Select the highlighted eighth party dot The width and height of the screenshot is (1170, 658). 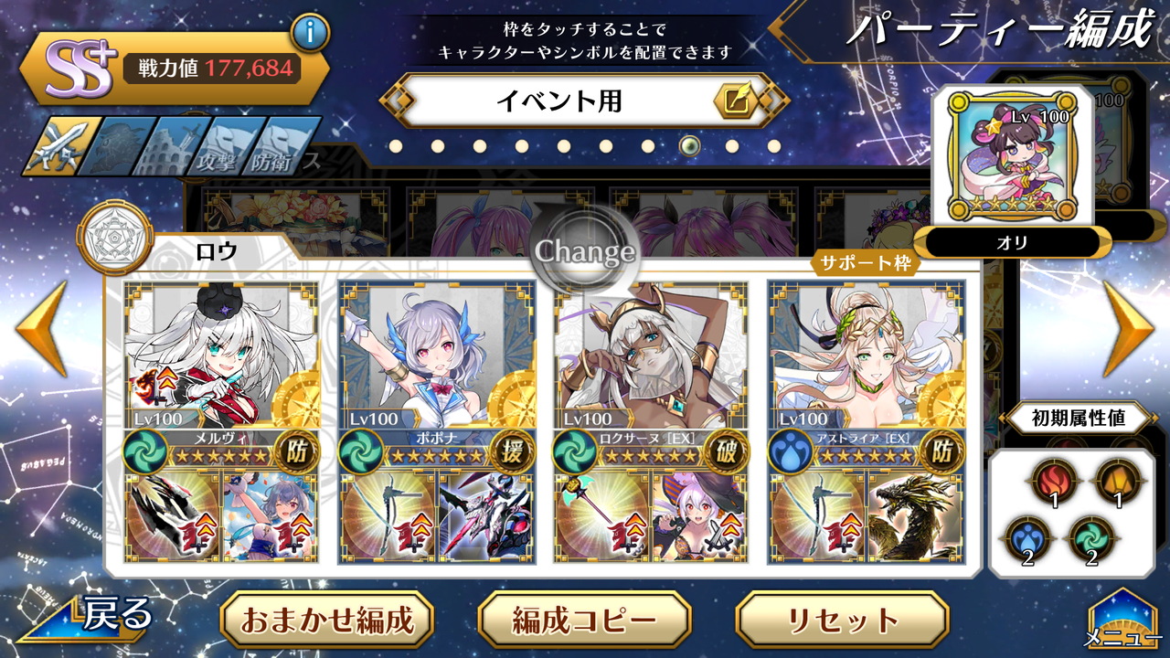pos(690,146)
